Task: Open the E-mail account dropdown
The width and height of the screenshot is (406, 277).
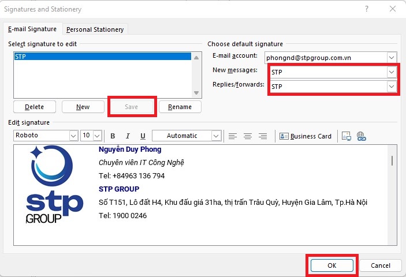Action: pos(392,57)
